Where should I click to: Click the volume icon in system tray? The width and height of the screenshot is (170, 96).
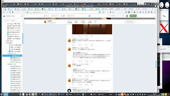click(144, 94)
